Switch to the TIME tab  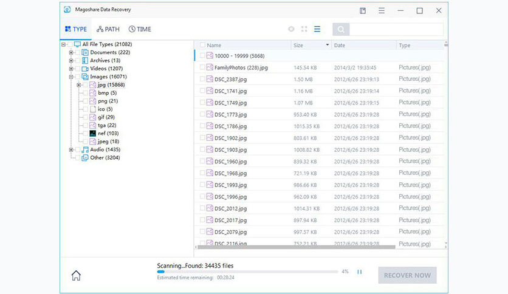tap(140, 29)
